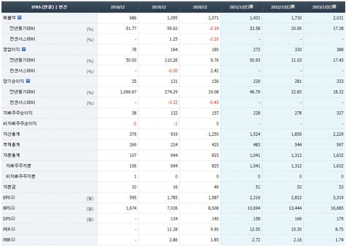
Task: Select the 2019/12 column header
Action: click(x=159, y=7)
